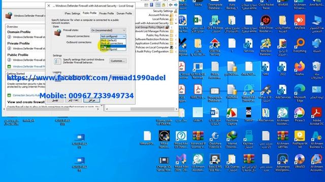Launch the Everything search shortcut
Viewport: 325px width, 182px height.
point(300,45)
